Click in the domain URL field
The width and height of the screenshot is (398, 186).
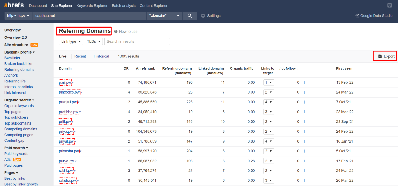coord(89,16)
